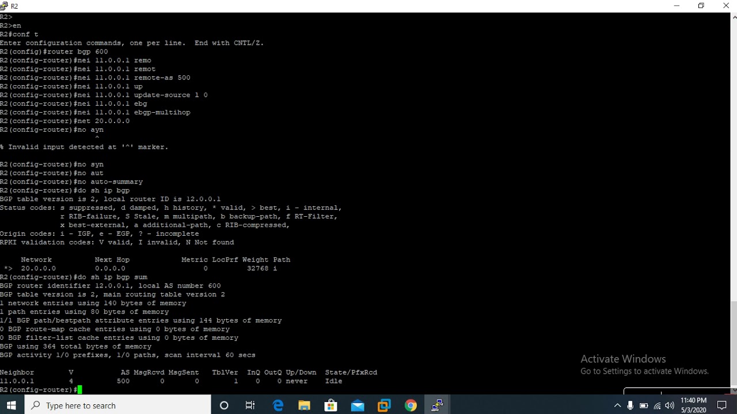
Task: Launch Microsoft Edge from the taskbar
Action: point(278,405)
